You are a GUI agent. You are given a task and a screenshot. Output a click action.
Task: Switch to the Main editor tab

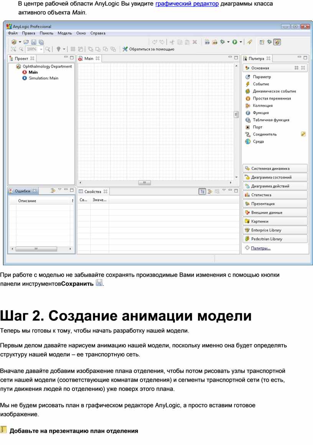click(89, 58)
